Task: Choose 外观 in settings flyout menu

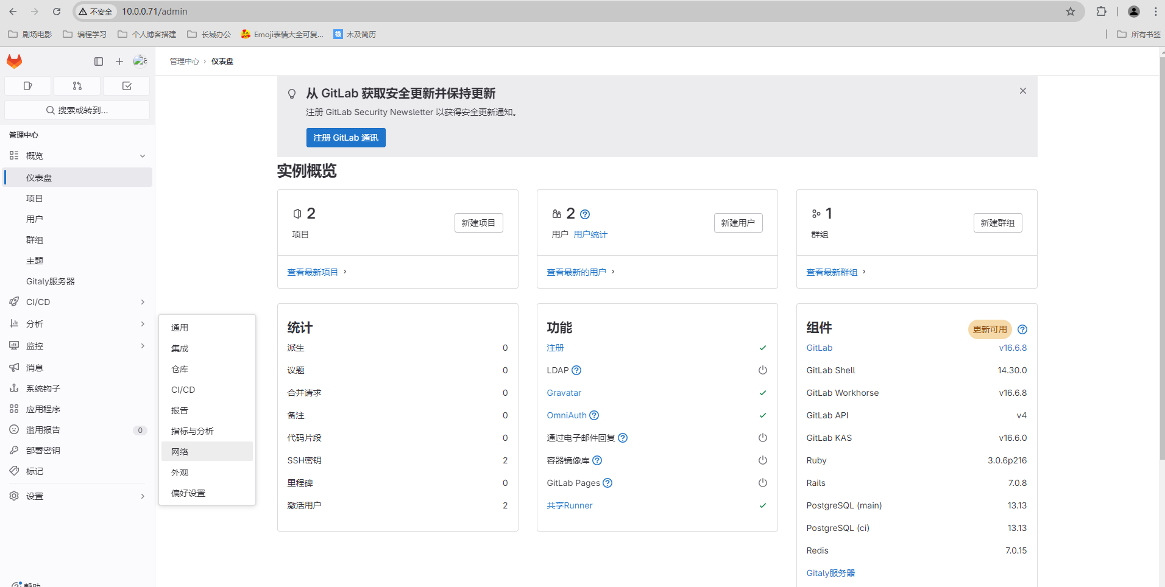Action: click(207, 473)
